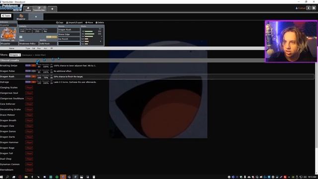
Task: Sort moves by Acc column
Action: point(45,48)
